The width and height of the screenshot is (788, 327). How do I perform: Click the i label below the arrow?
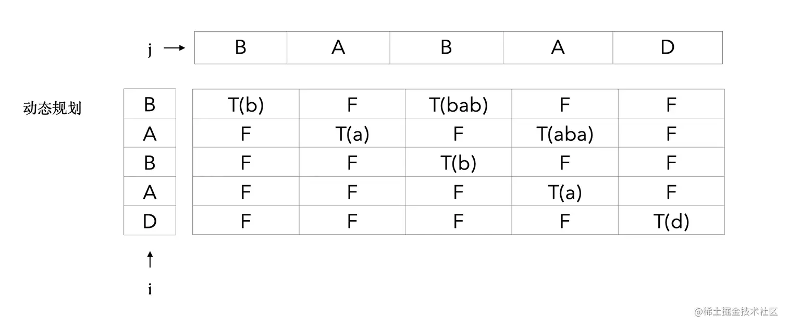click(150, 289)
